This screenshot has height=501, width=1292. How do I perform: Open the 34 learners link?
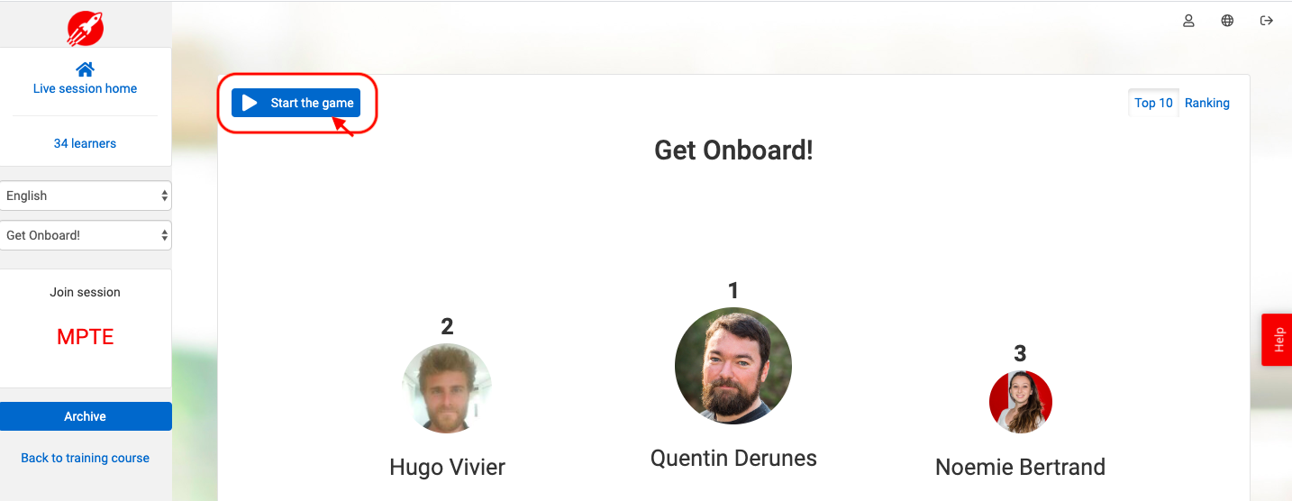click(85, 143)
